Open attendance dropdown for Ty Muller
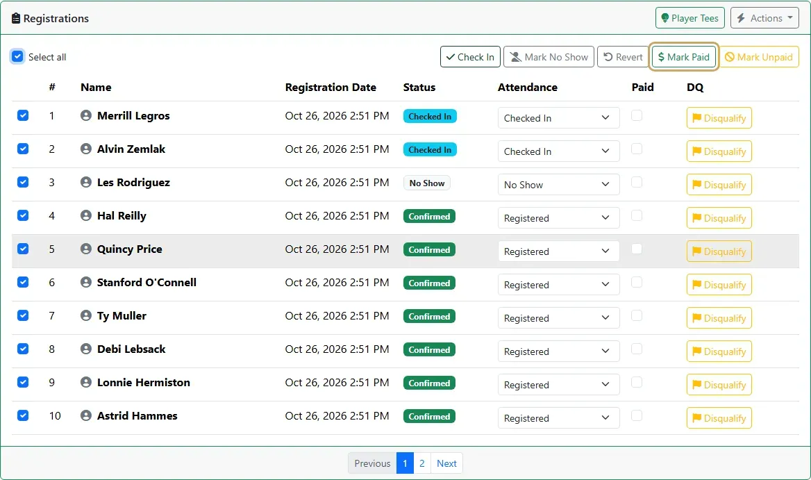The height and width of the screenshot is (480, 811). [558, 318]
